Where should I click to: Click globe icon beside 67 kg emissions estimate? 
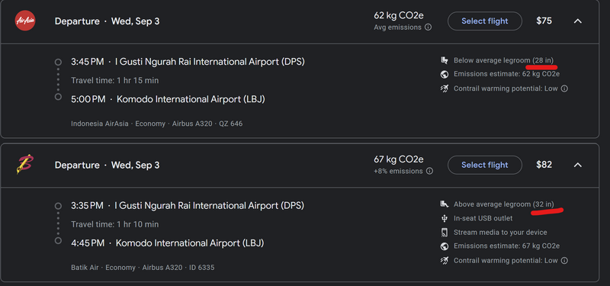445,246
